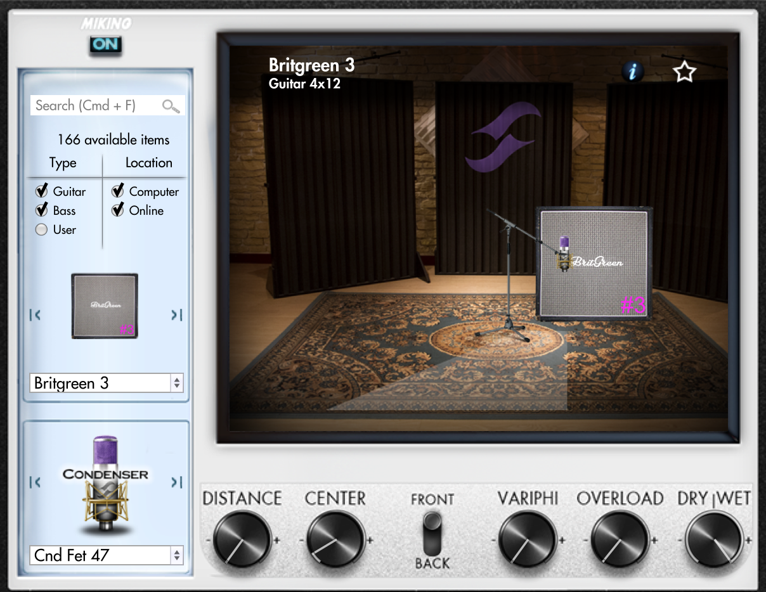
Task: Select next microphone arrow
Action: [x=177, y=483]
